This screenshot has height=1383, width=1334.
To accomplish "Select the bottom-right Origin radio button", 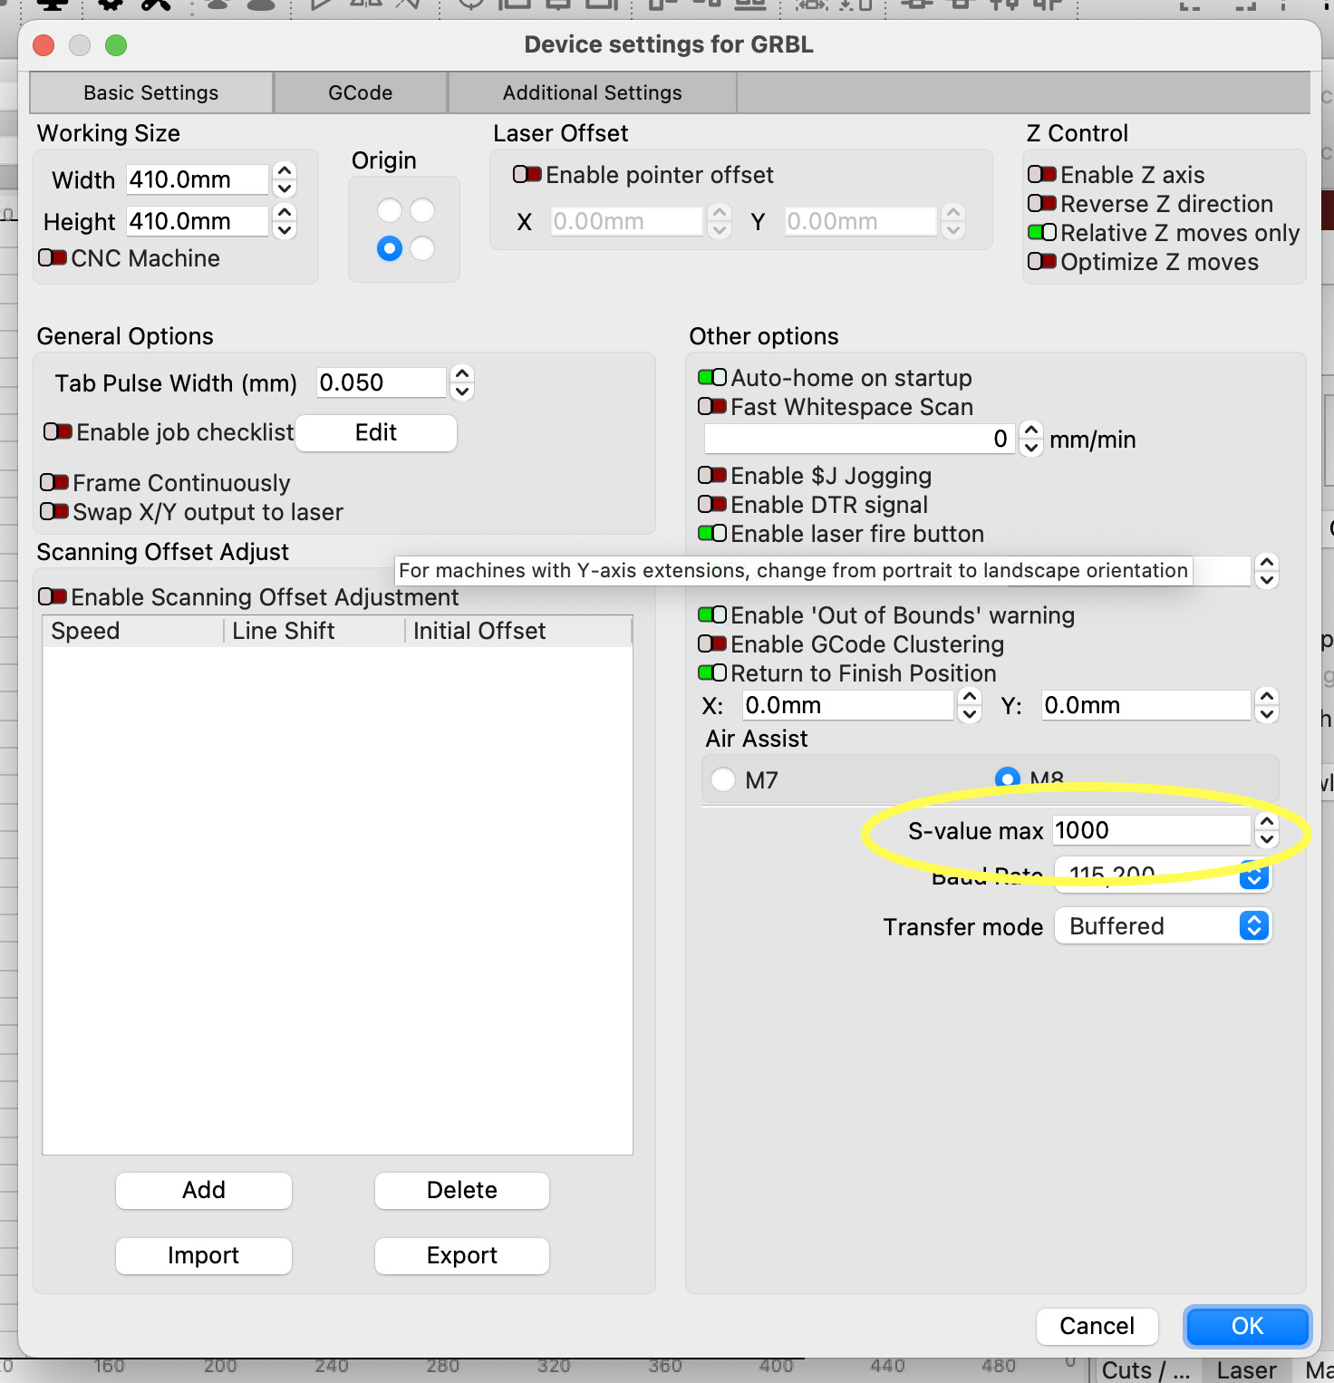I will 422,248.
